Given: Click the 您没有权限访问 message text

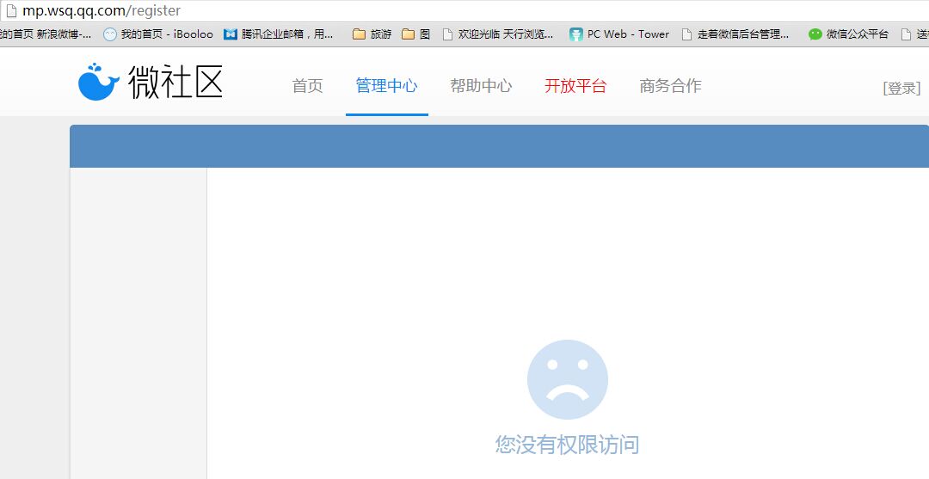Looking at the screenshot, I should 567,445.
